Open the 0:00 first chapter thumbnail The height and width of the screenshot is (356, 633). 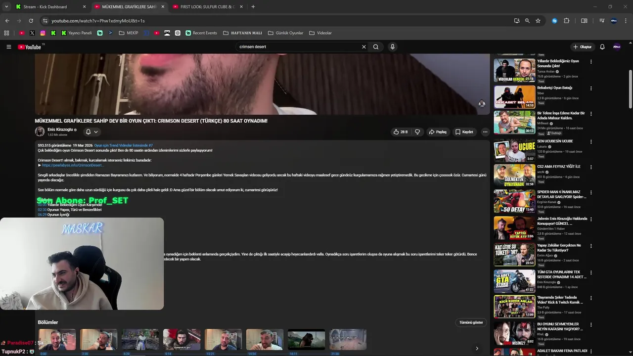click(x=57, y=340)
